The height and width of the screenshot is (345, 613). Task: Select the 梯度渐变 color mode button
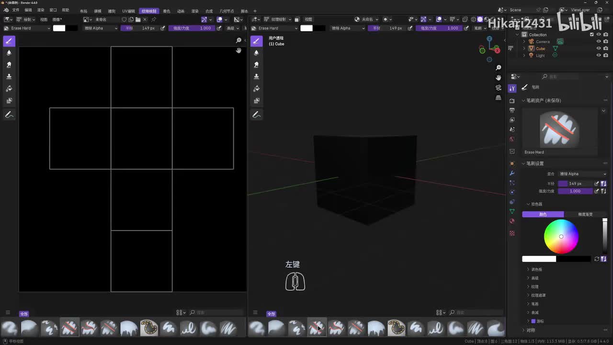pyautogui.click(x=585, y=214)
